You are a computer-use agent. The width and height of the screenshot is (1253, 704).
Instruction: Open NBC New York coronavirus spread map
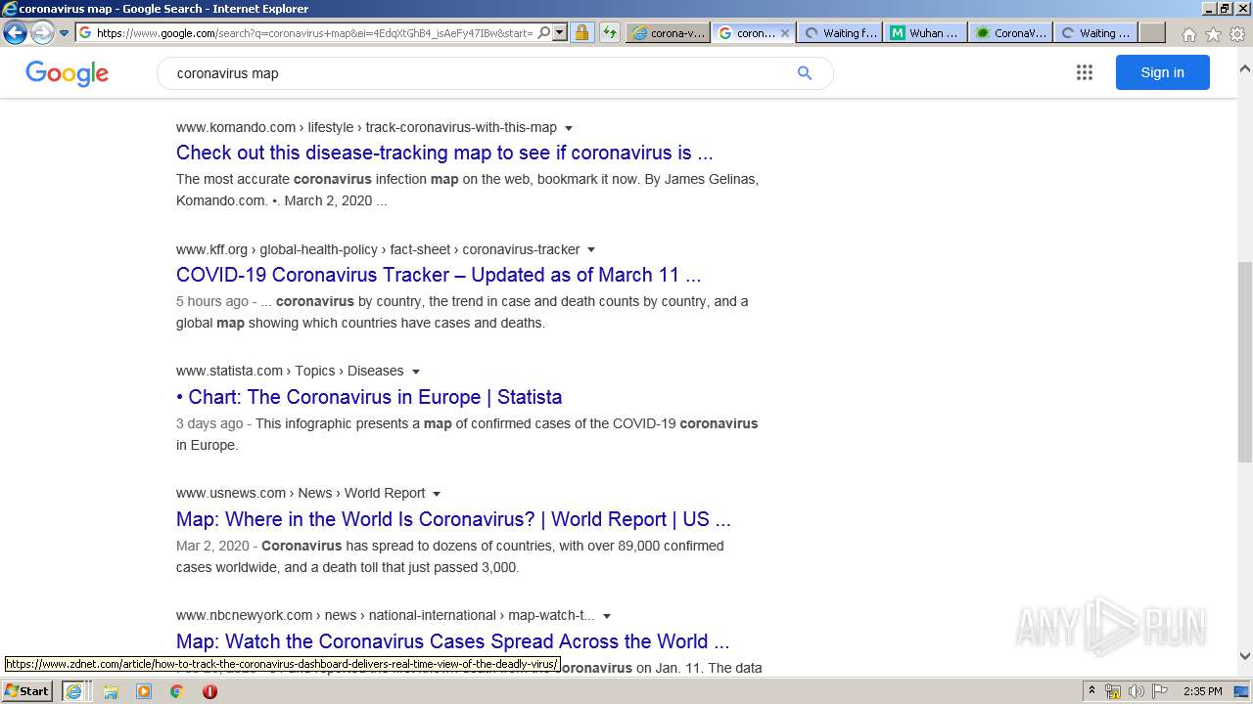[452, 641]
